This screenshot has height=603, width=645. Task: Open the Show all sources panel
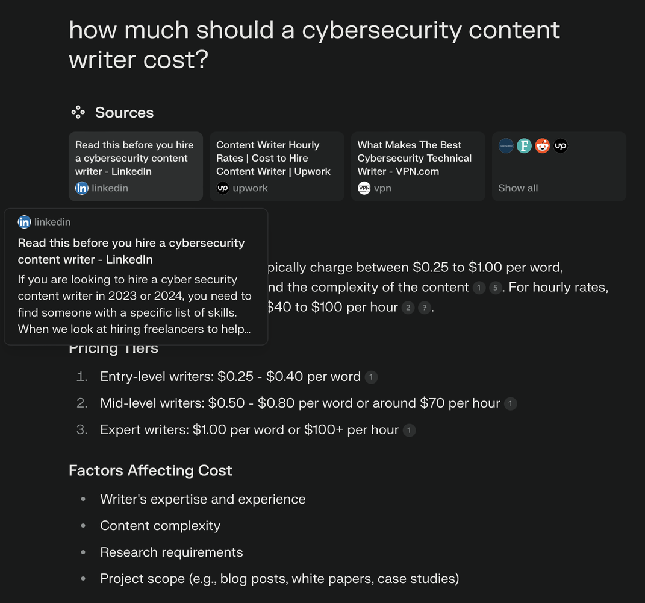point(558,166)
